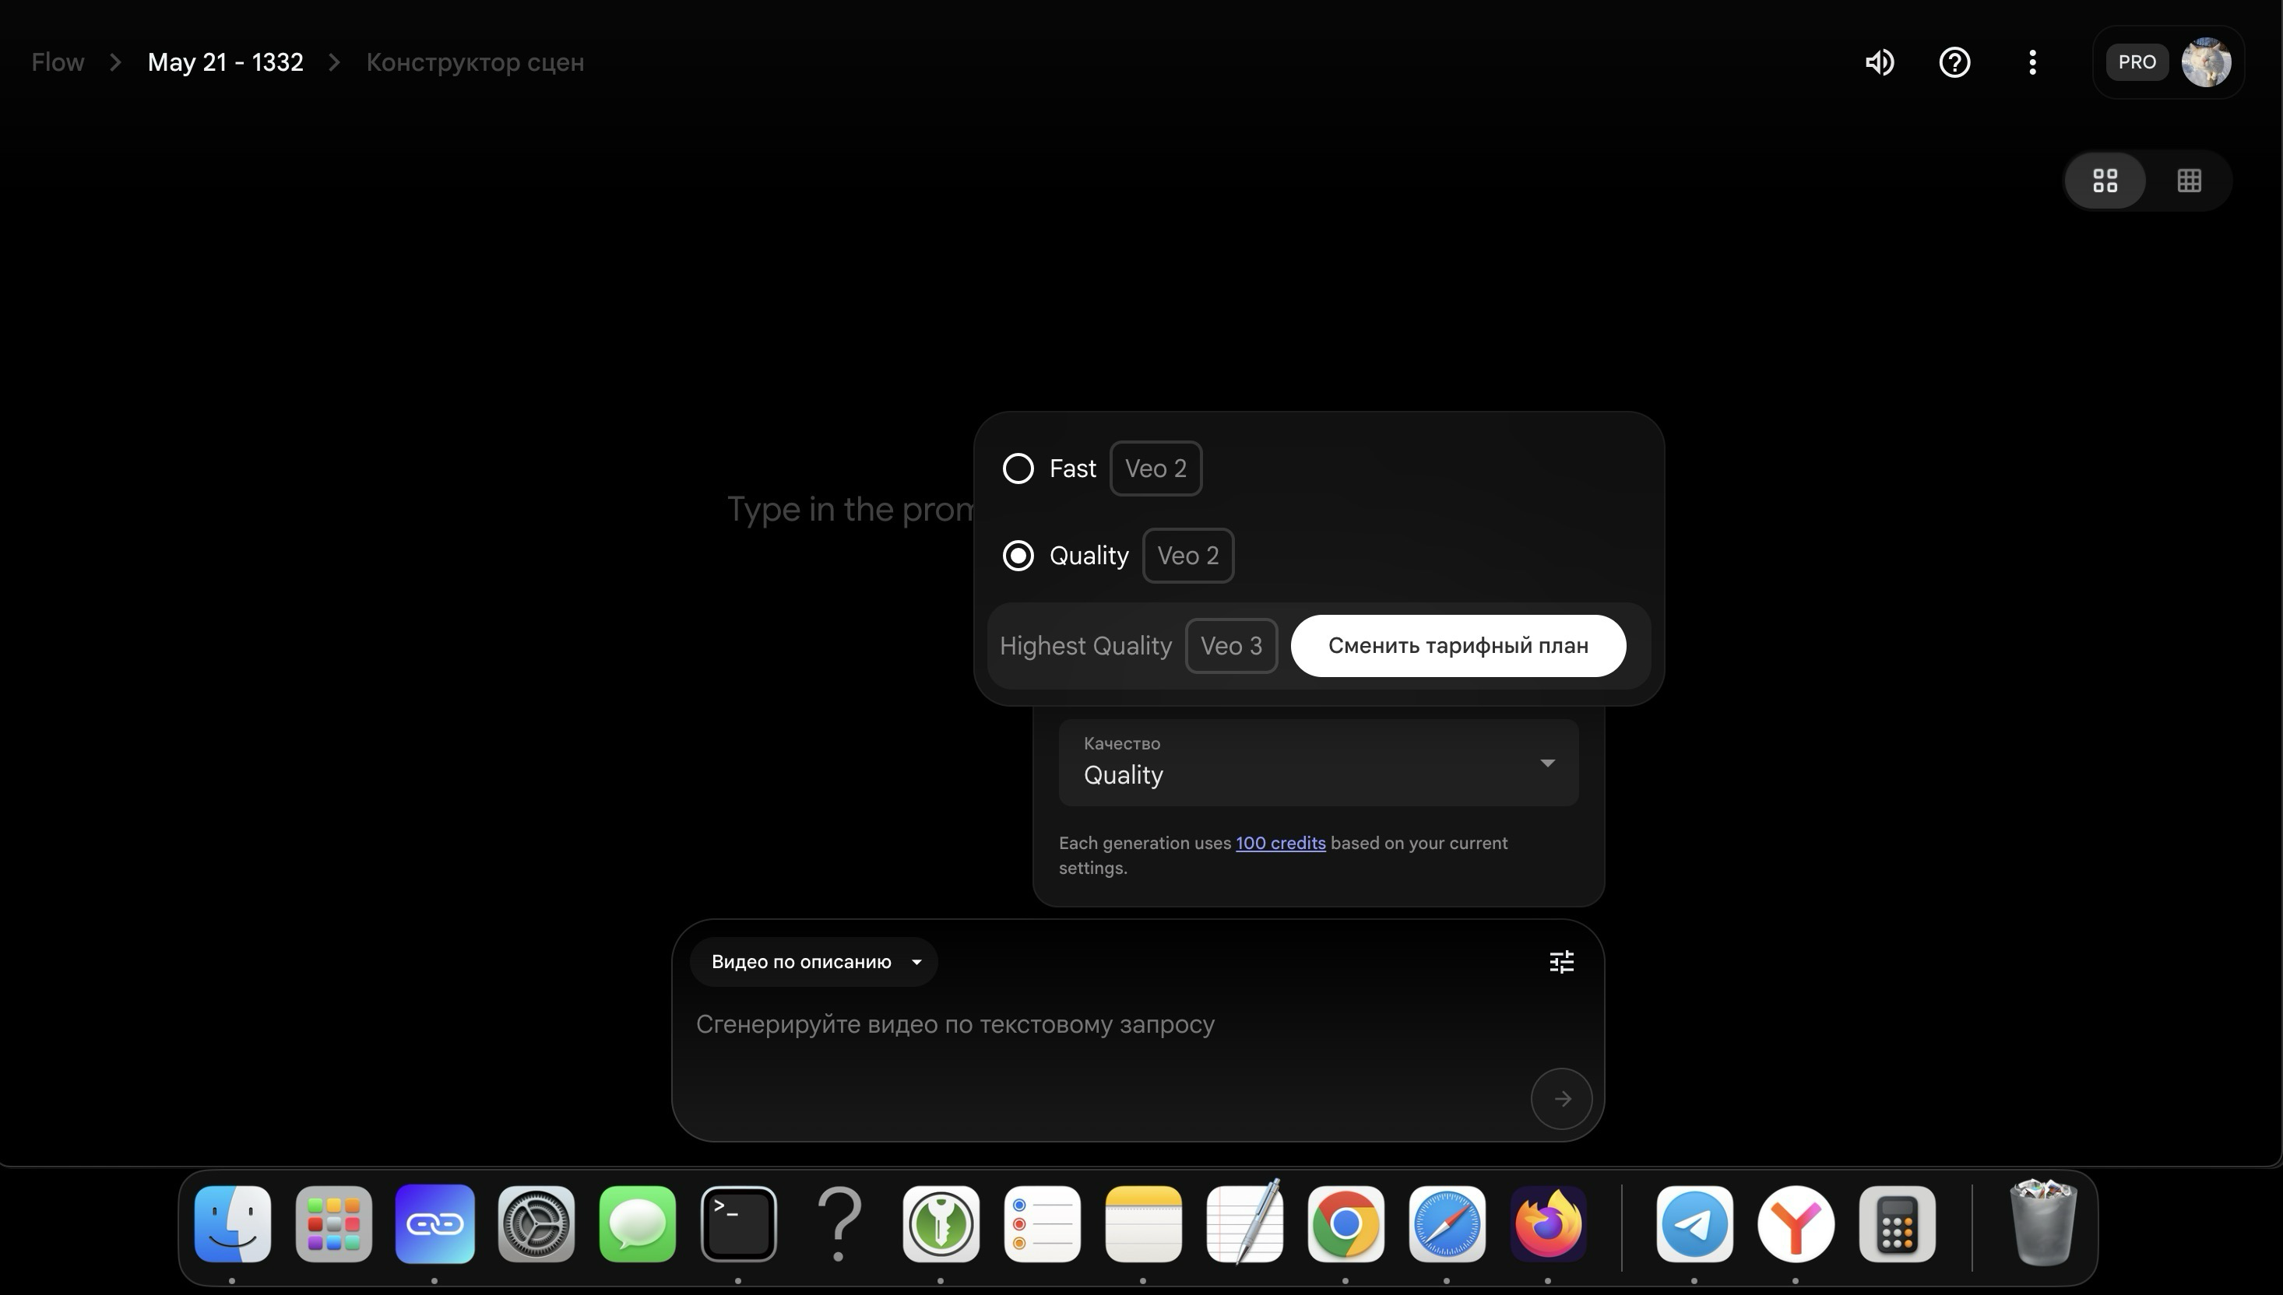This screenshot has width=2283, height=1295.
Task: Select the Quality Veo 2 radio option
Action: click(x=1018, y=556)
